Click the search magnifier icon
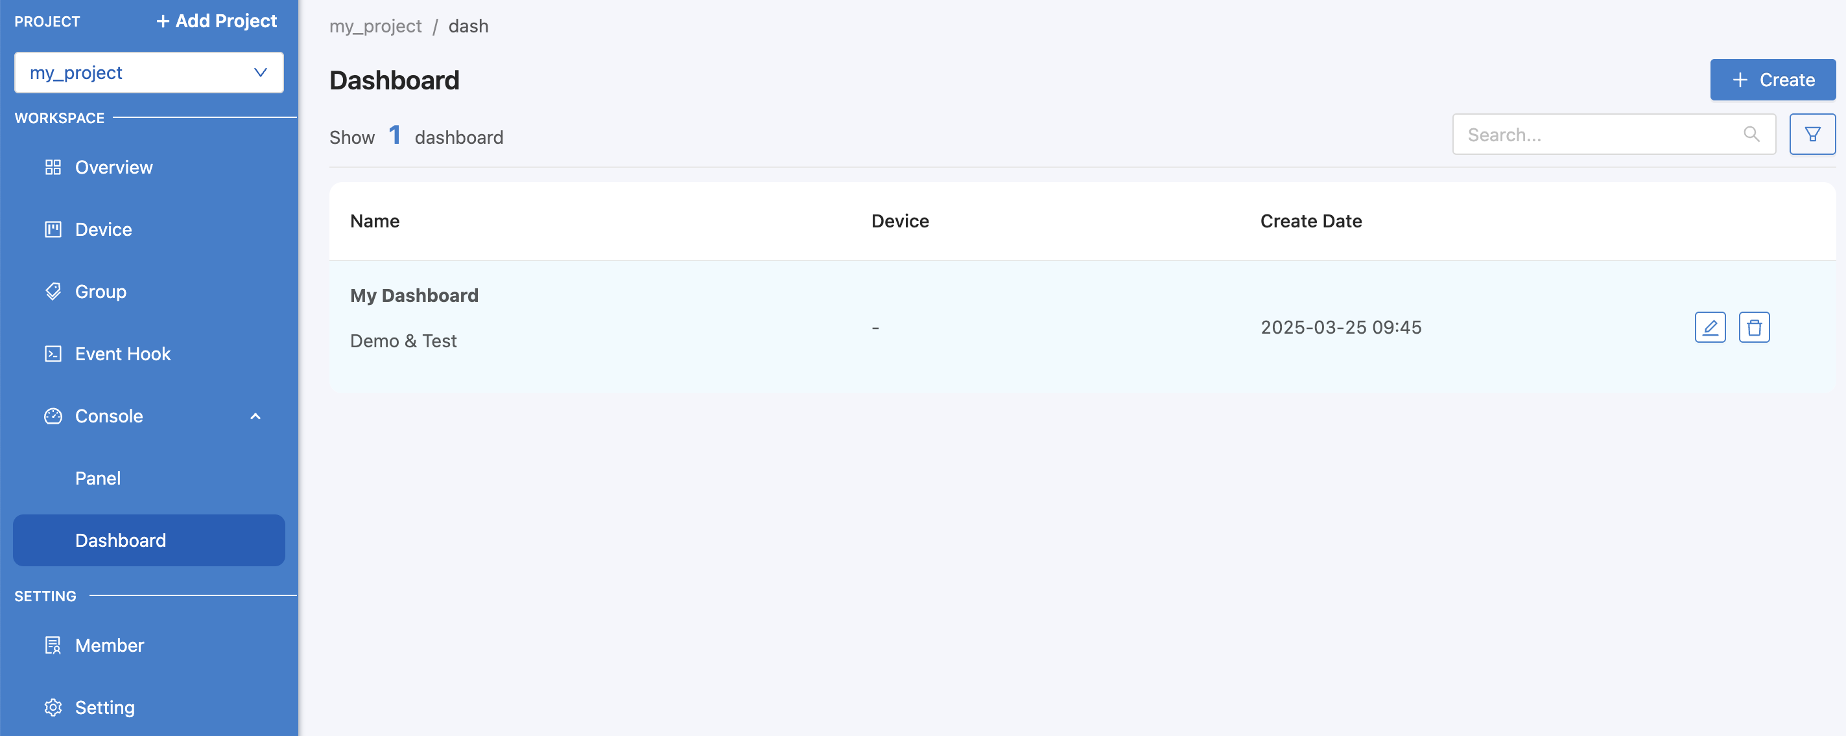The image size is (1846, 736). [1751, 134]
